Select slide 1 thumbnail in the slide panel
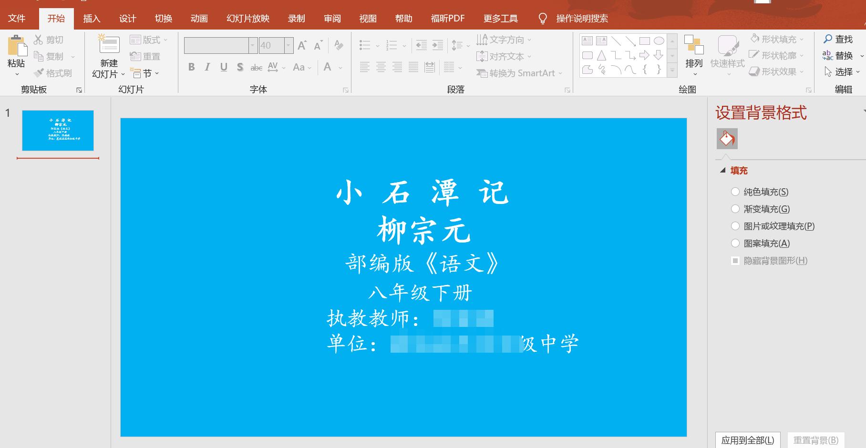Image resolution: width=866 pixels, height=448 pixels. click(57, 130)
